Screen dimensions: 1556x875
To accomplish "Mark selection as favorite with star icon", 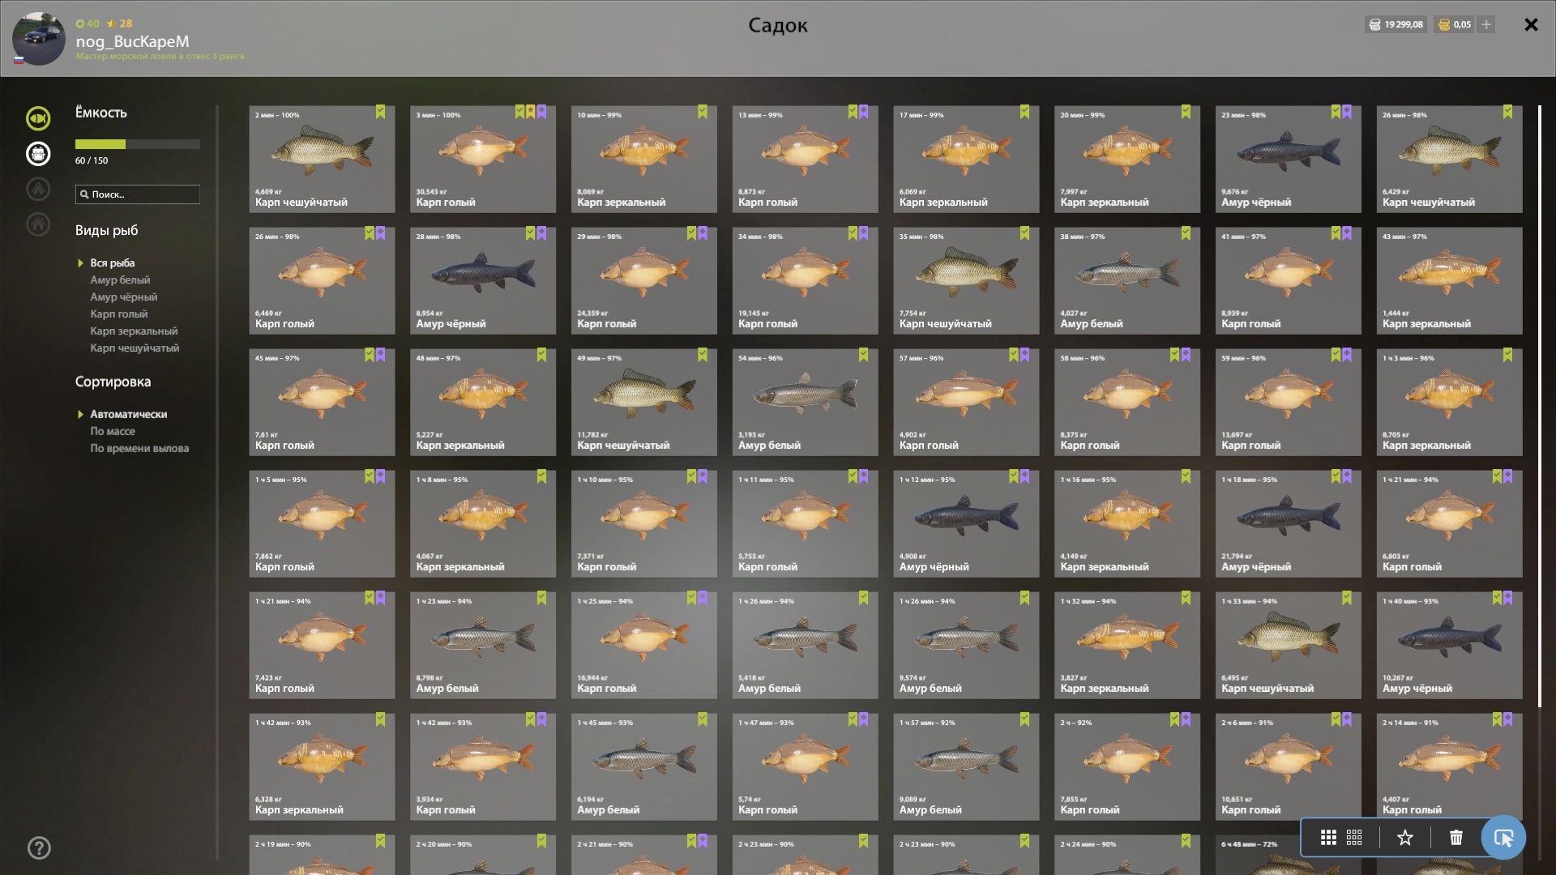I will pos(1405,838).
